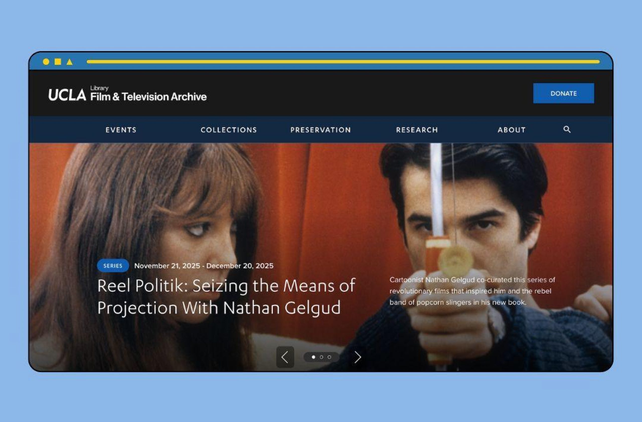
Task: Click the blue Series tag badge
Action: [113, 266]
